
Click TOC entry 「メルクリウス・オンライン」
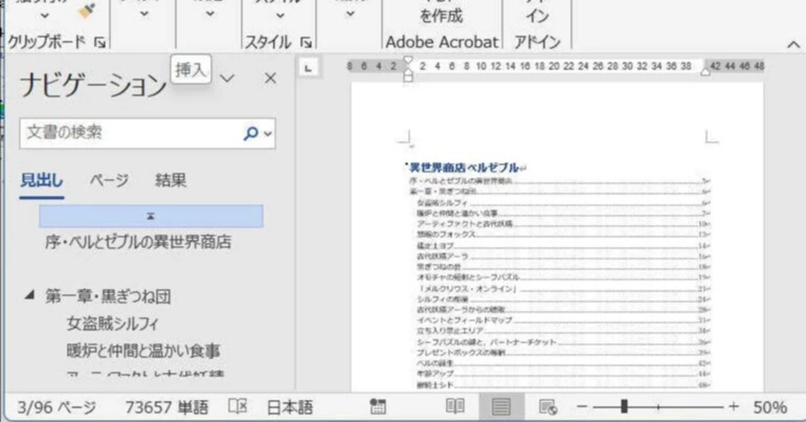[467, 288]
